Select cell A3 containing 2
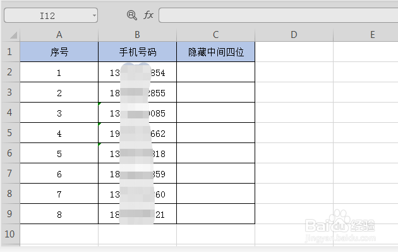 [x=59, y=92]
